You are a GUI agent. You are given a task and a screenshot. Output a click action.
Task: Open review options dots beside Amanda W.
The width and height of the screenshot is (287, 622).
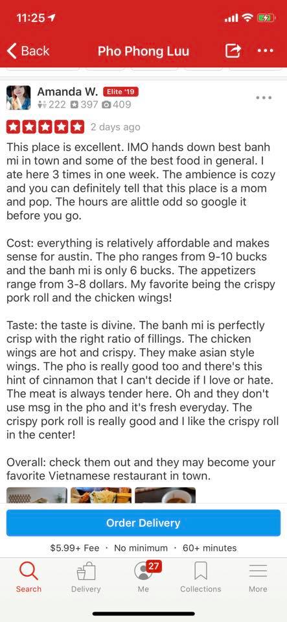click(264, 97)
